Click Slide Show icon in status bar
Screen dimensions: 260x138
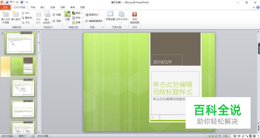click(x=220, y=136)
